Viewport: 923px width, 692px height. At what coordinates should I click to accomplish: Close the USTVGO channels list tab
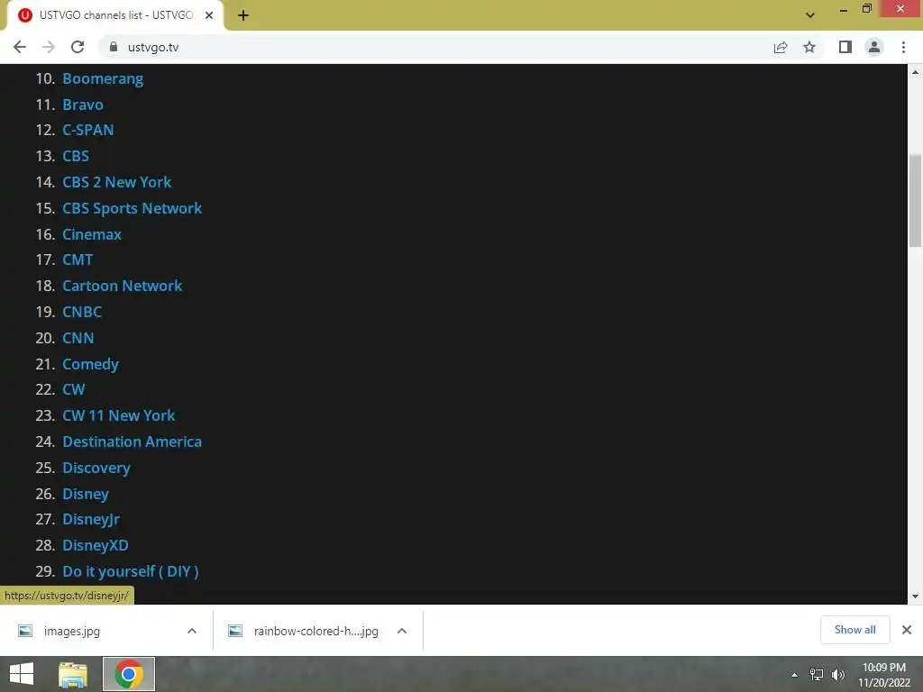pos(209,15)
